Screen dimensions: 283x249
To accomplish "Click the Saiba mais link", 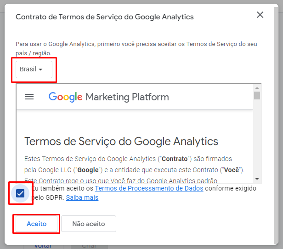I will (x=82, y=198).
